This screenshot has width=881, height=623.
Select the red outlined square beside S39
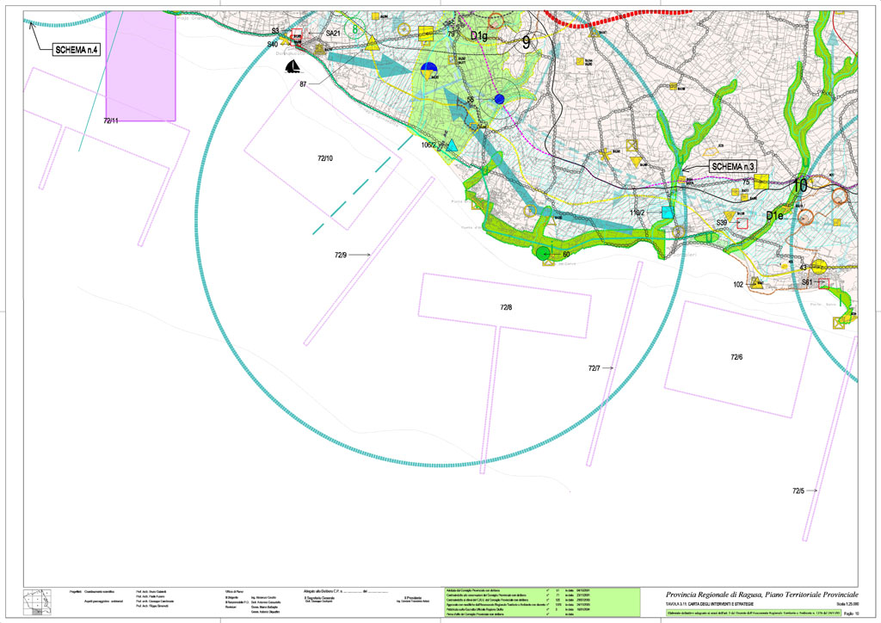743,223
